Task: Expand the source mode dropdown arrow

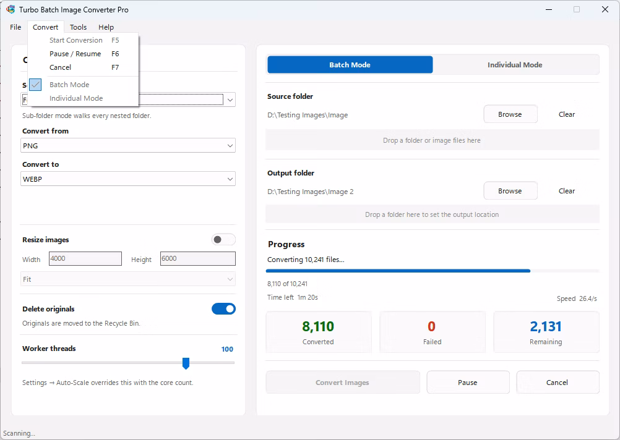Action: click(230, 100)
